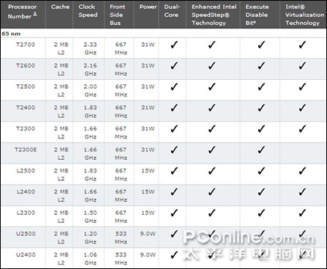Click the T2600 Execute Disable Bit checkmark
This screenshot has height=269, width=327.
click(261, 65)
